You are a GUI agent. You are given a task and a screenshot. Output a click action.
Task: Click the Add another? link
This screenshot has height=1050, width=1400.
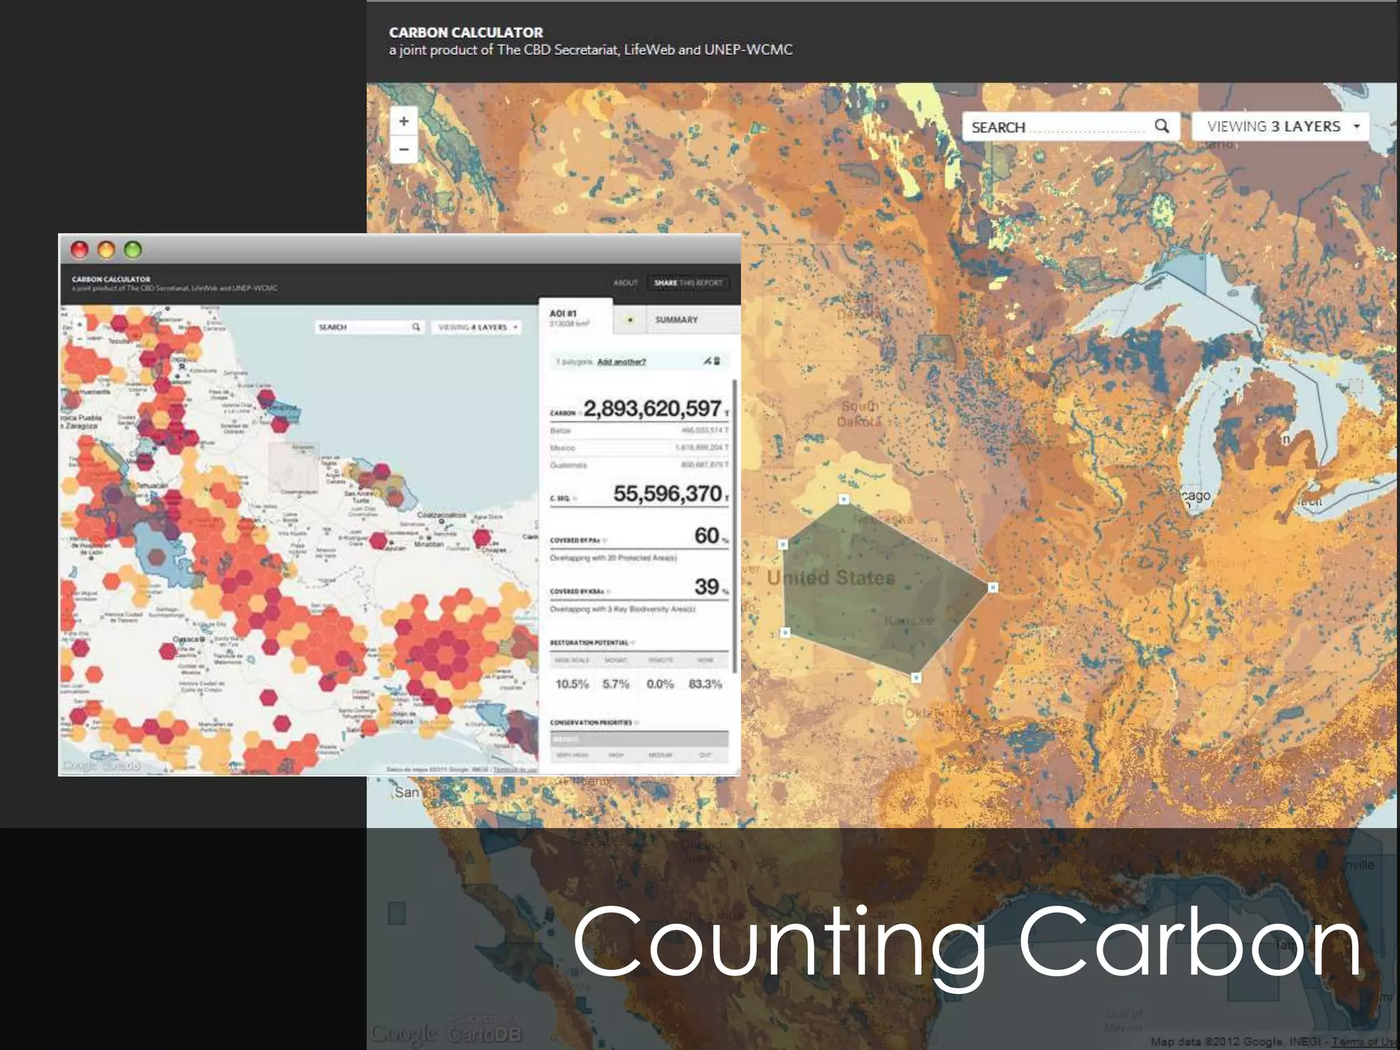pyautogui.click(x=621, y=362)
